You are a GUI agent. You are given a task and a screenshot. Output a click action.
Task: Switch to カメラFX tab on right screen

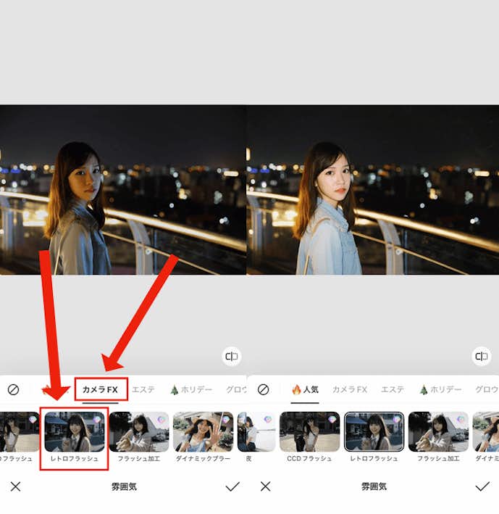point(350,389)
